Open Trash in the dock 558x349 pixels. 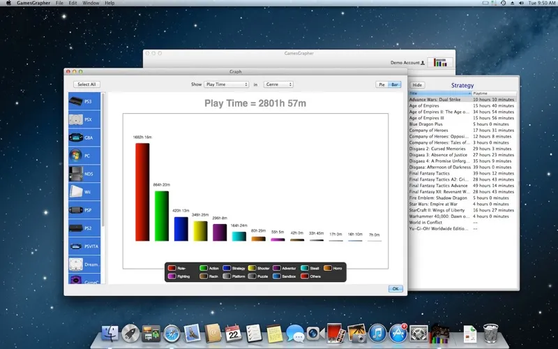[x=491, y=334]
